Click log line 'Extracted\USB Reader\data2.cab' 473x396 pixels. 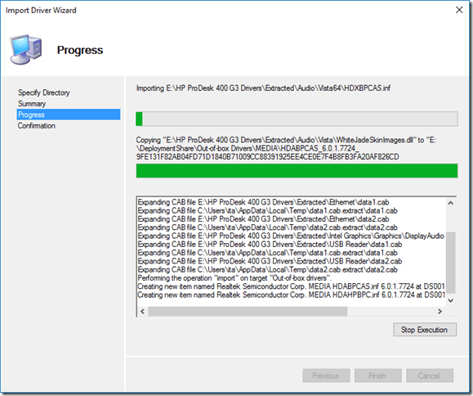point(270,261)
